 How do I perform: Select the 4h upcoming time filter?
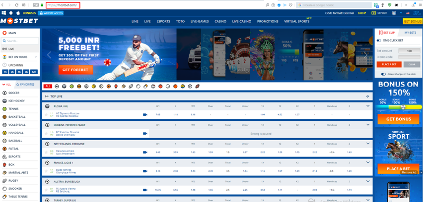[19, 72]
